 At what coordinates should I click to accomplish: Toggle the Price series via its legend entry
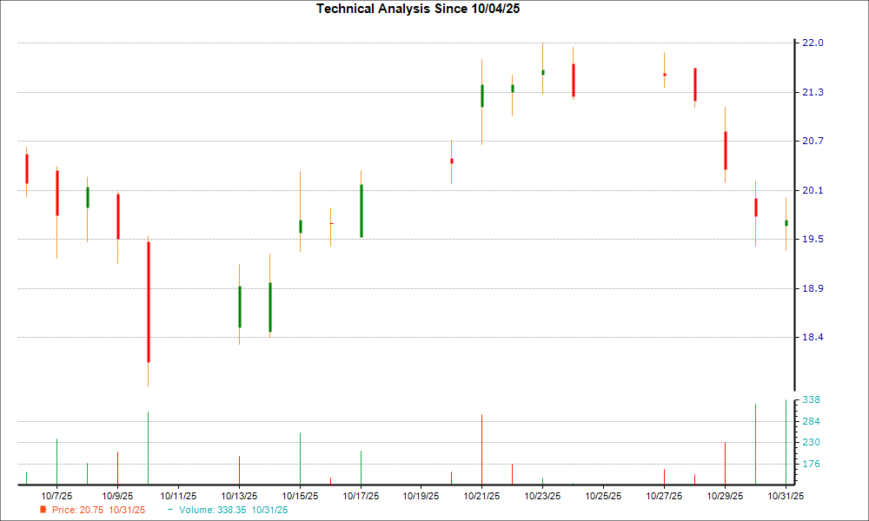78,511
